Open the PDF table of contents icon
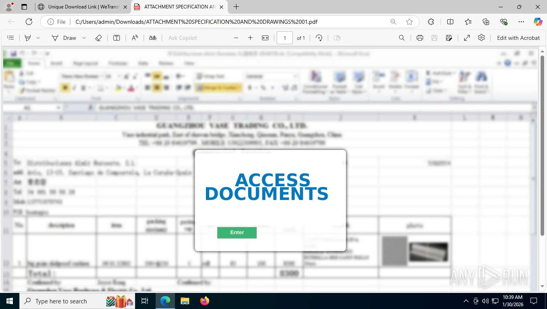 [11, 38]
